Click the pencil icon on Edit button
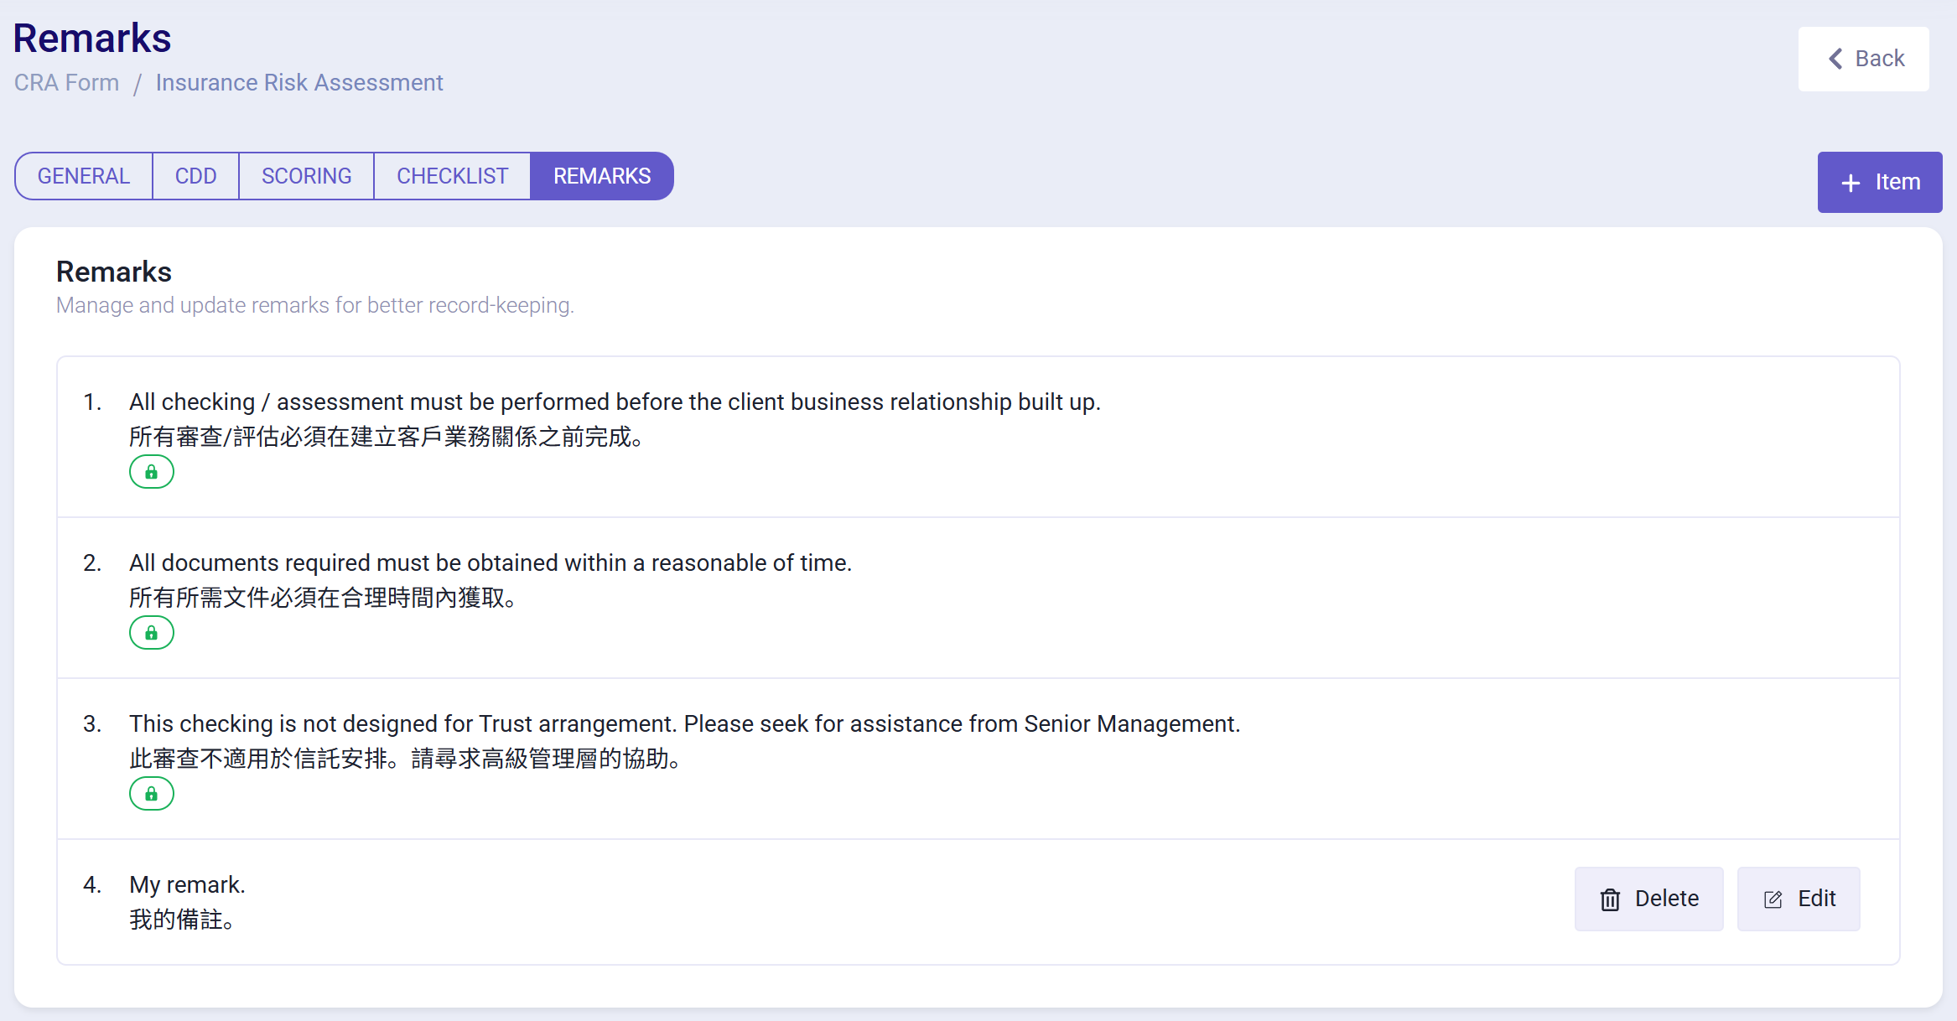This screenshot has width=1957, height=1021. [x=1773, y=899]
